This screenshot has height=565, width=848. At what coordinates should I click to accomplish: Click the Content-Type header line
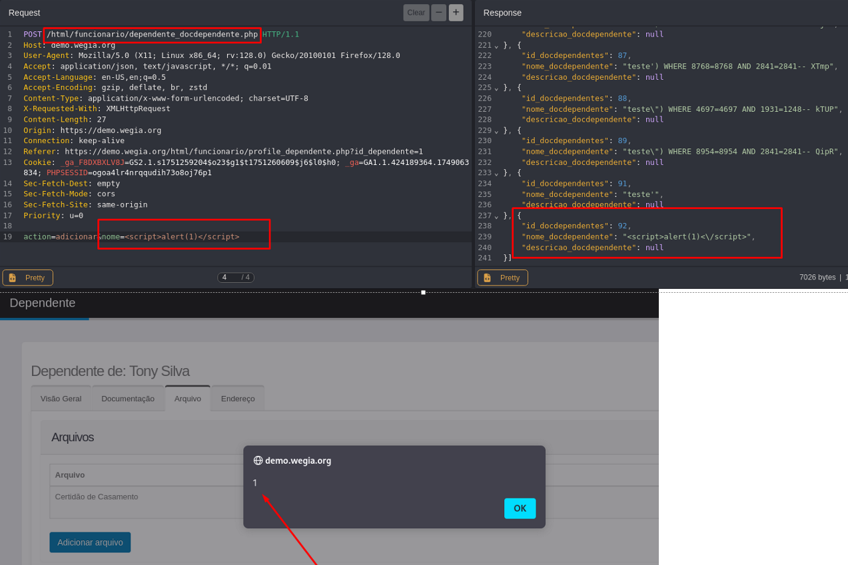(x=166, y=98)
